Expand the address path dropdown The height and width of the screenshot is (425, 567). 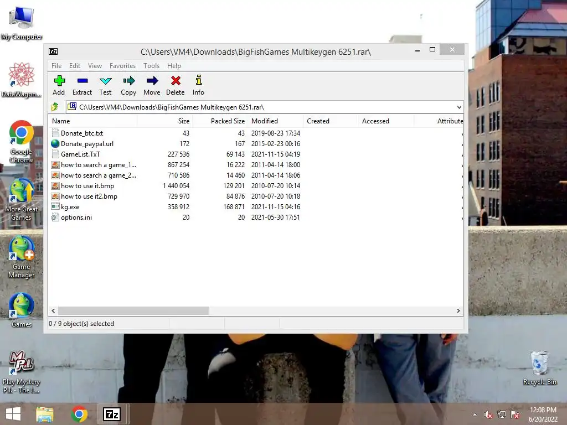click(459, 107)
